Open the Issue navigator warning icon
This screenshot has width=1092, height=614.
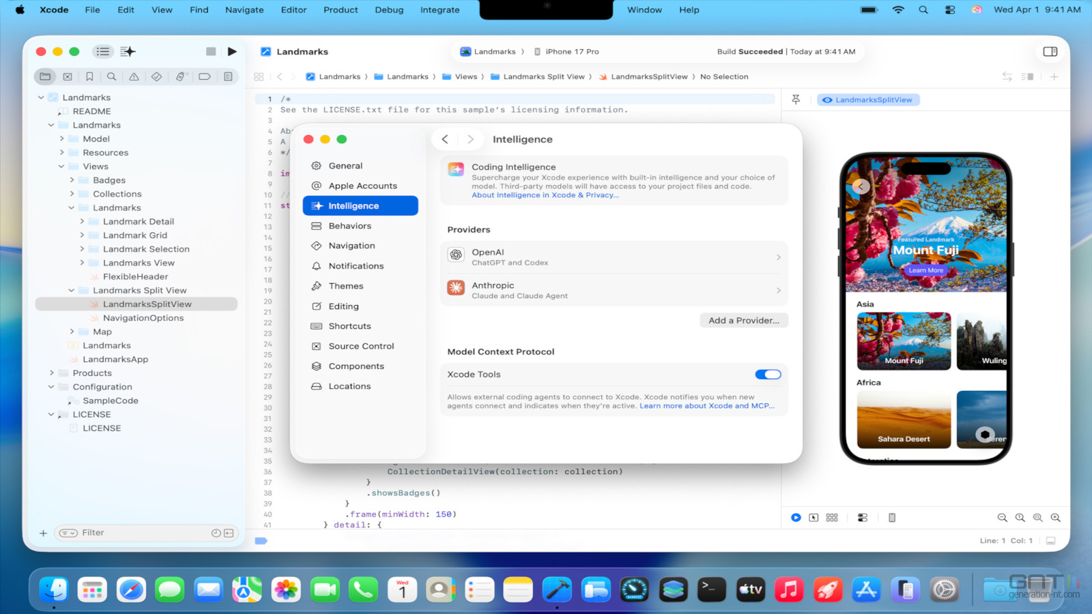[134, 76]
